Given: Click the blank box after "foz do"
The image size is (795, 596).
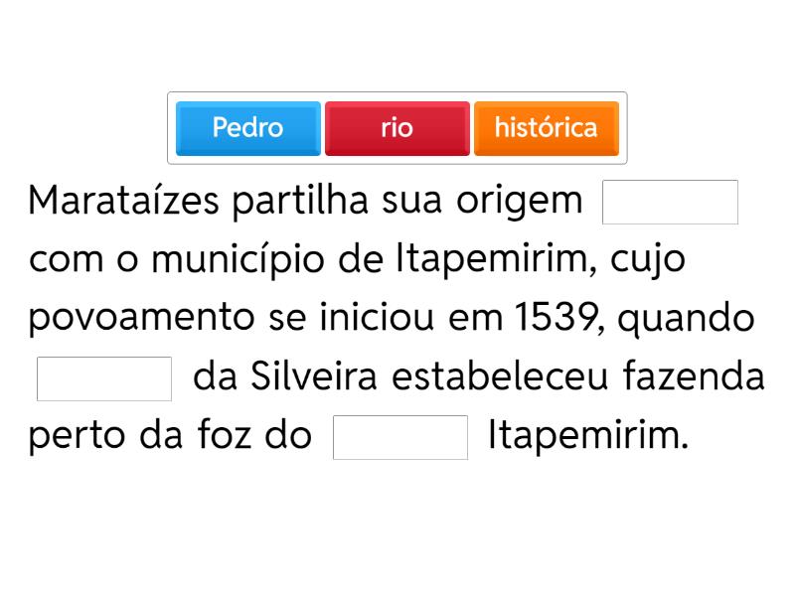Looking at the screenshot, I should click(399, 437).
